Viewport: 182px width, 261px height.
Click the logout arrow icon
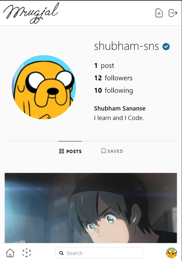pos(173,13)
